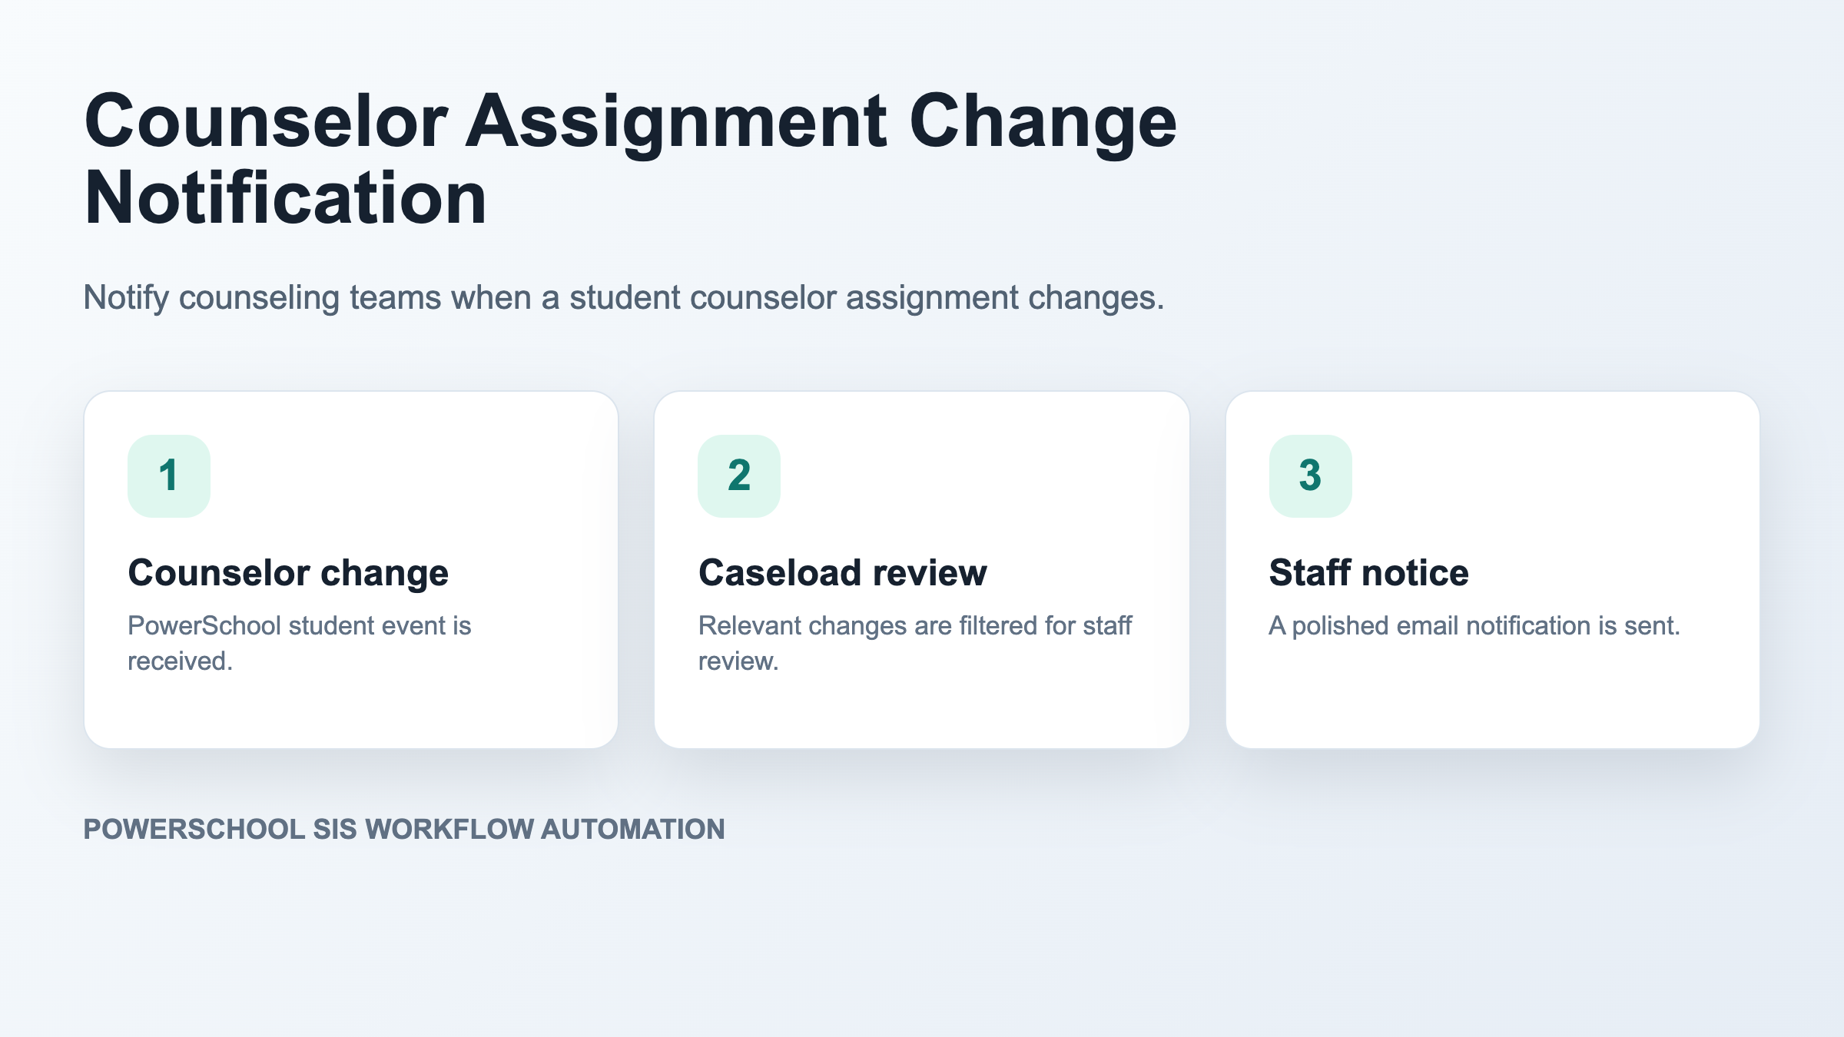This screenshot has width=1844, height=1037.
Task: Click the number 2 step badge
Action: point(739,475)
